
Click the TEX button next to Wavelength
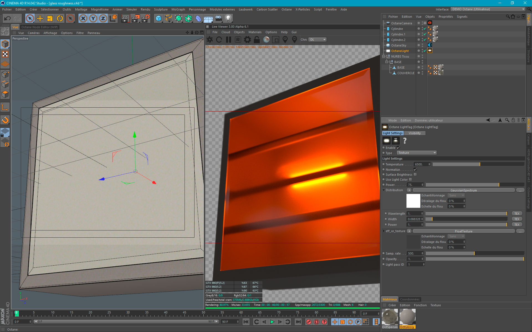click(x=517, y=214)
